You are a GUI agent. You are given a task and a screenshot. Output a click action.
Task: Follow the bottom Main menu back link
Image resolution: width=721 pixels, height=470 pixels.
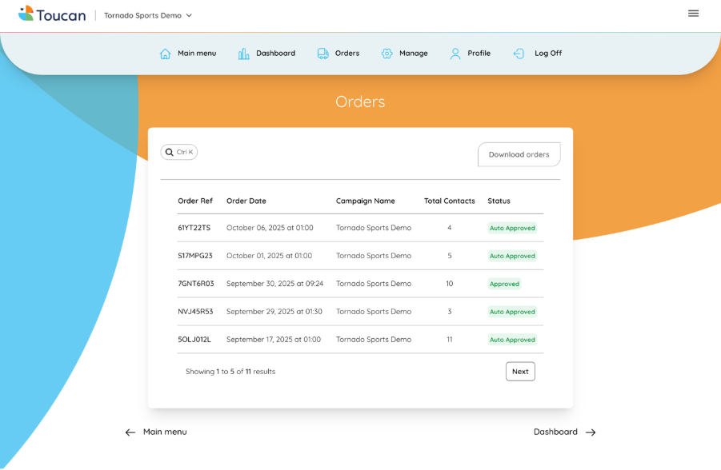coord(156,432)
